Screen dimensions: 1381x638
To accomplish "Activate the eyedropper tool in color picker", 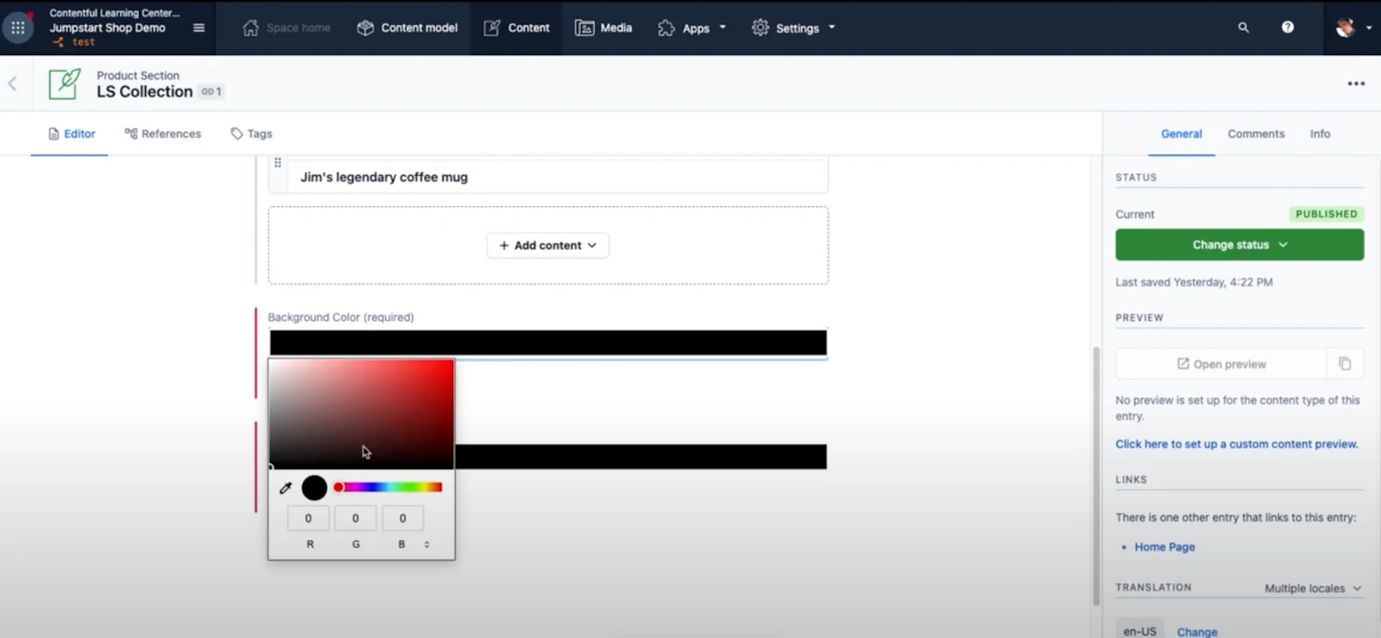I will pos(286,488).
